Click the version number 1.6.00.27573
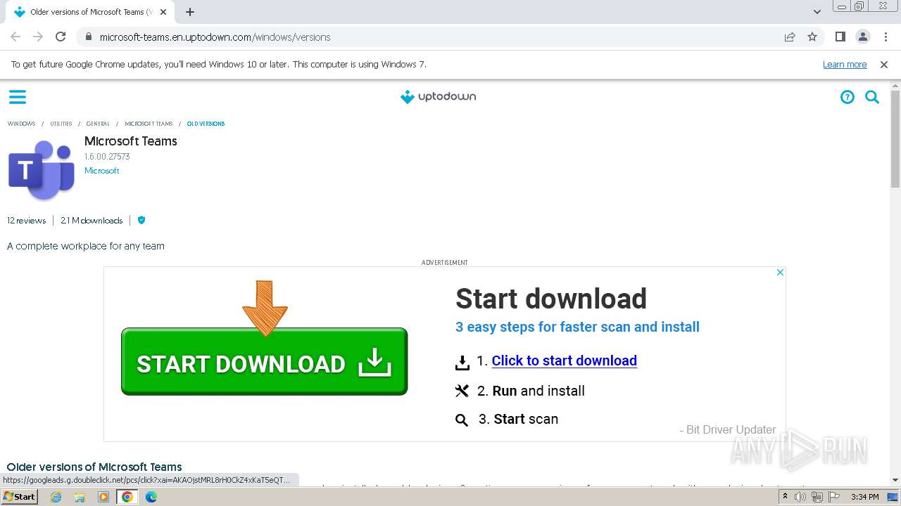The width and height of the screenshot is (901, 506). [107, 157]
